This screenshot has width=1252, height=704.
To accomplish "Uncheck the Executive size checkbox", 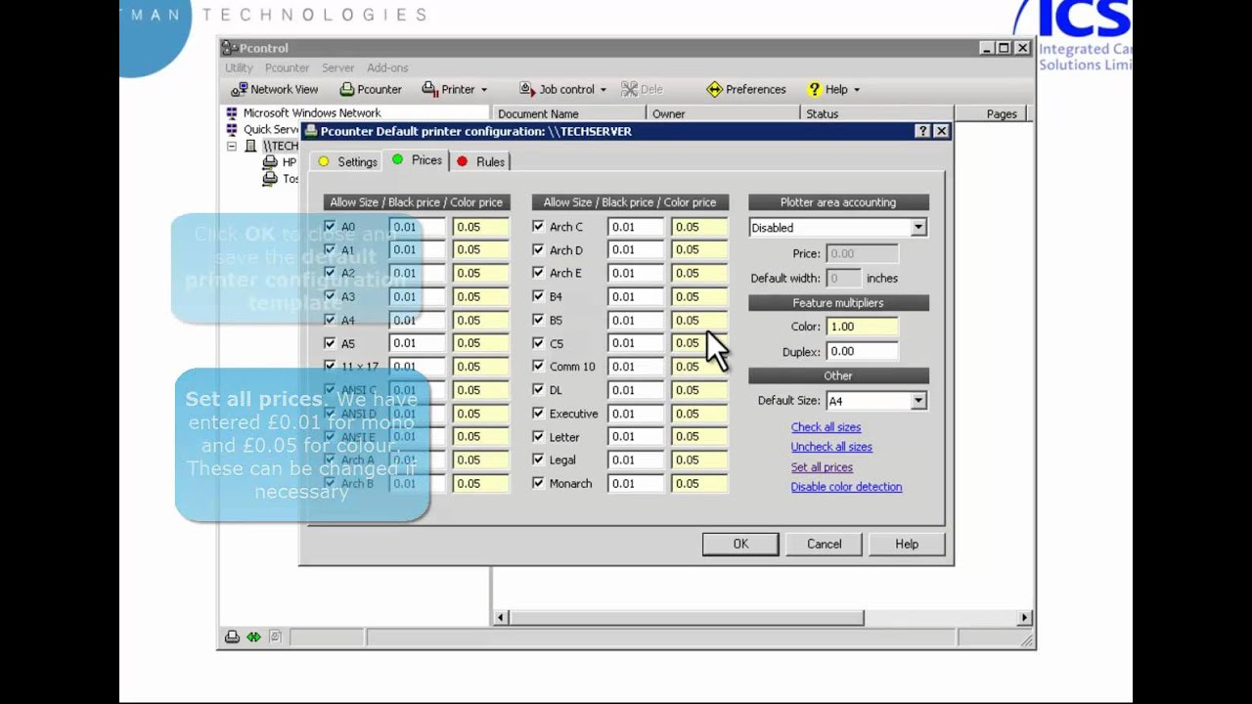I will tap(538, 413).
